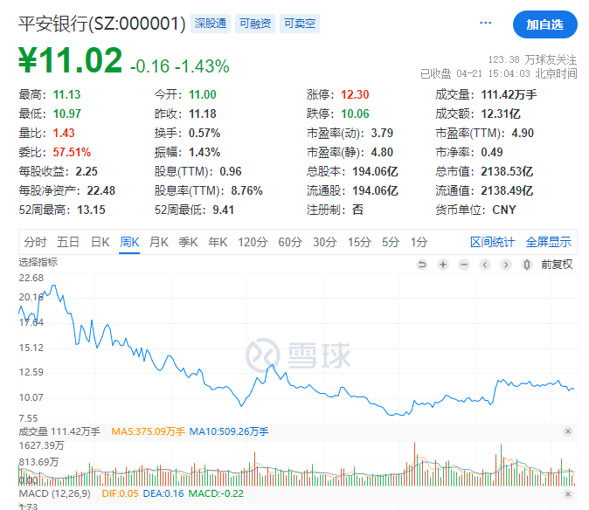The image size is (589, 510).
Task: Click the 深股通 tag
Action: [211, 24]
